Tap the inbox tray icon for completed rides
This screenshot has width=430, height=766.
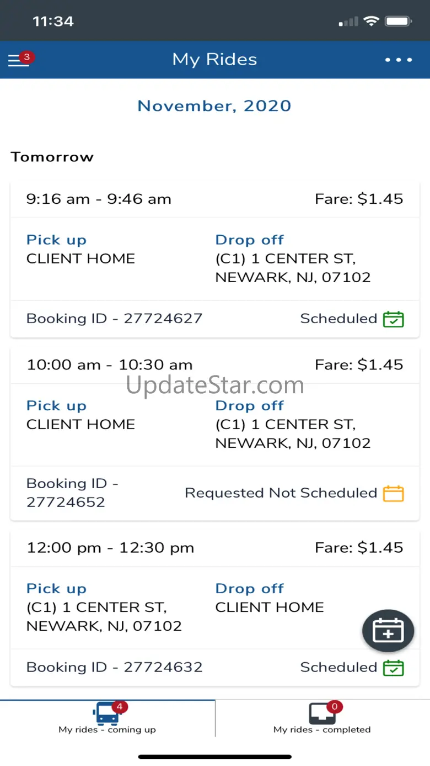click(322, 714)
